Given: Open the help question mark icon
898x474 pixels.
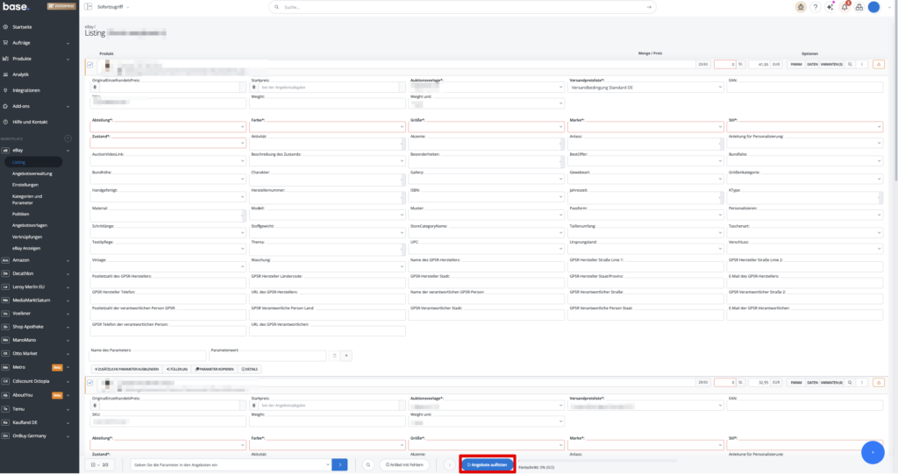Looking at the screenshot, I should pyautogui.click(x=815, y=7).
